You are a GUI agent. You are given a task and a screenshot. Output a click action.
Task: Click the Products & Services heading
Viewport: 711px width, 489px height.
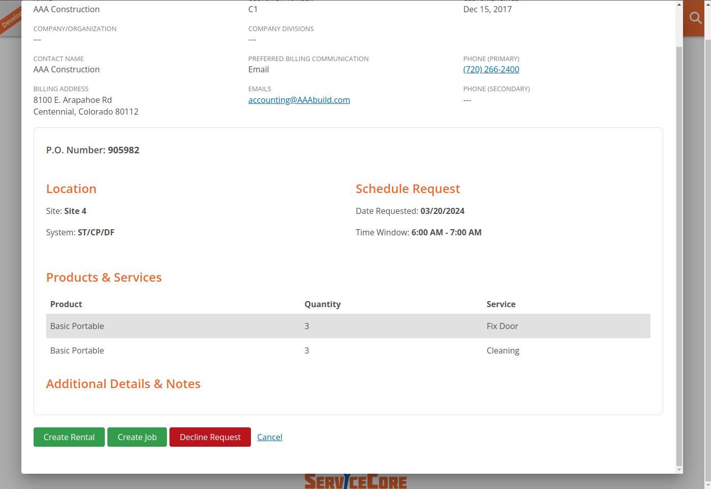pos(104,277)
